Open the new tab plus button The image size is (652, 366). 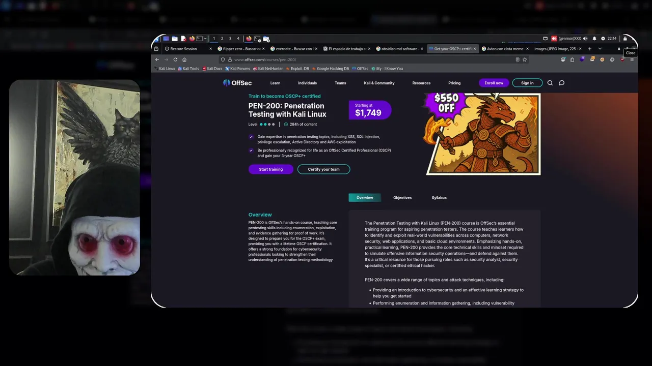pyautogui.click(x=589, y=49)
